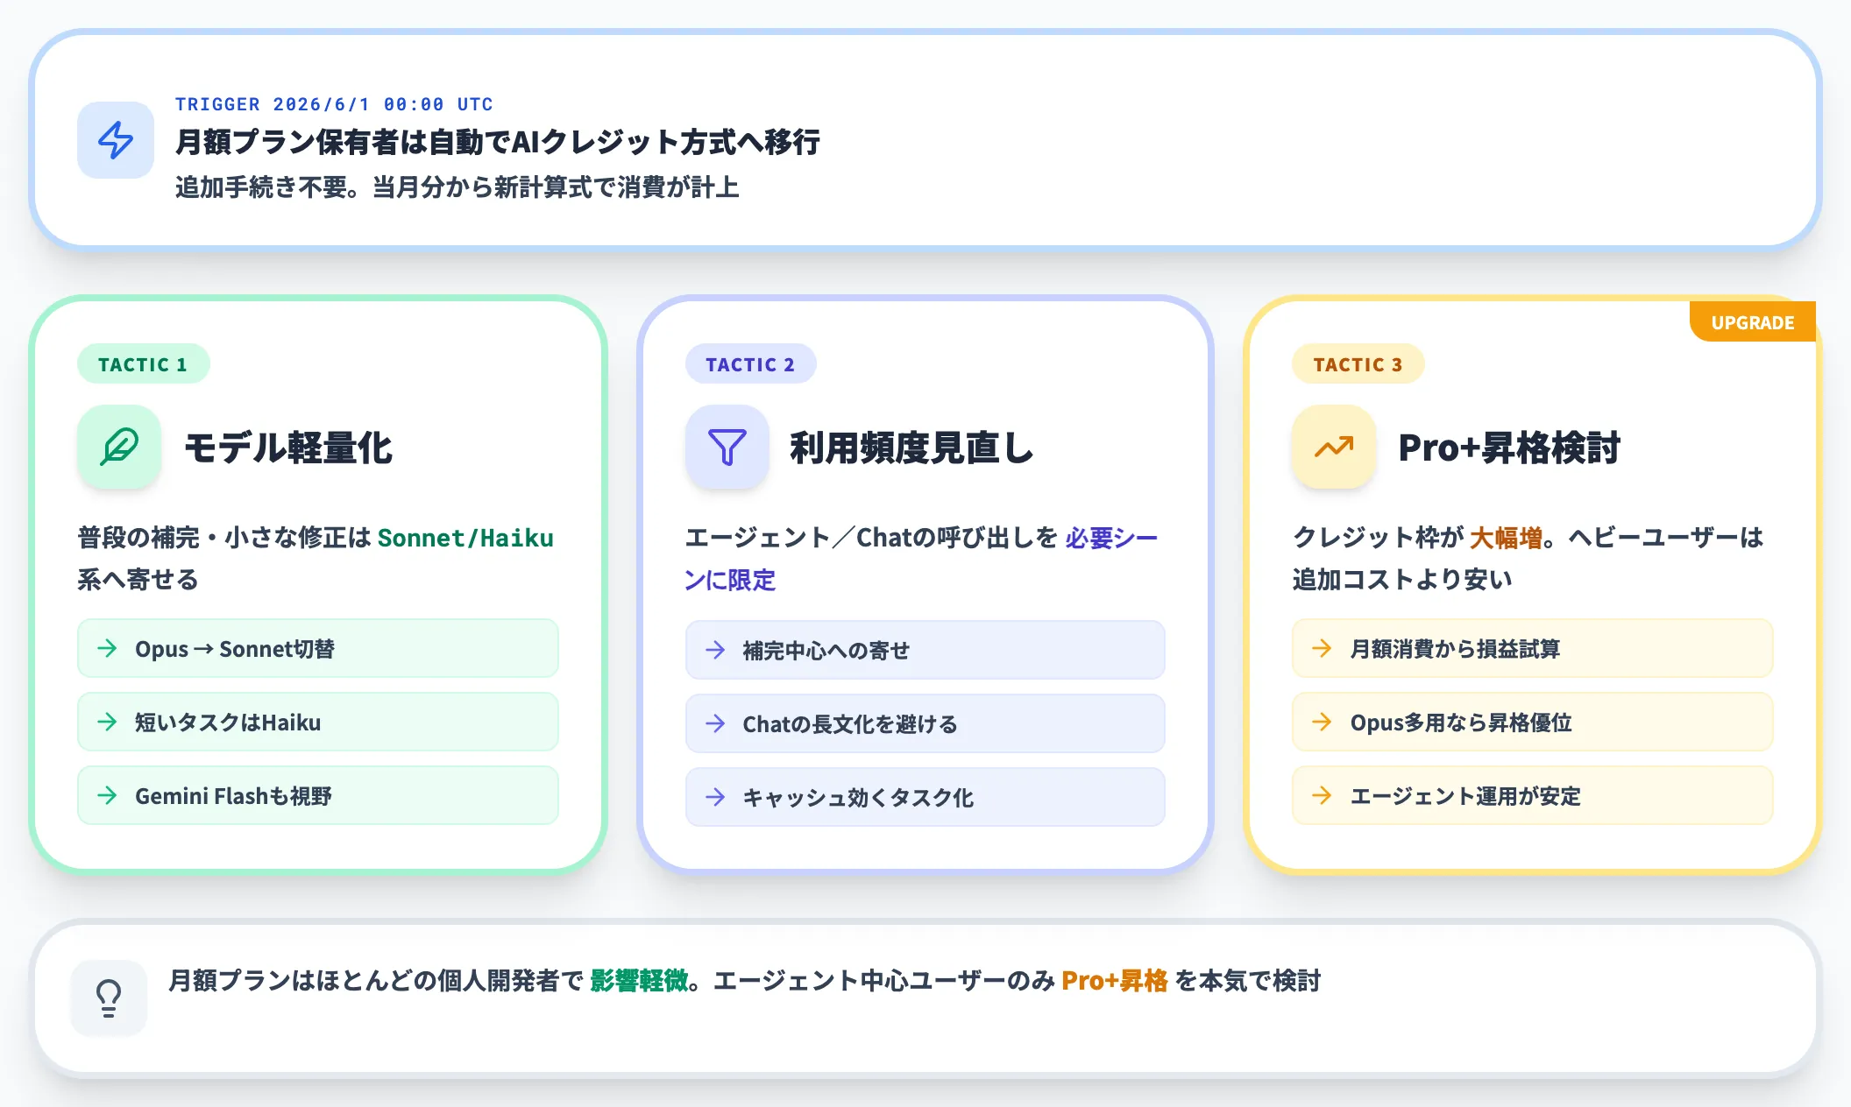Click the funnel icon for 利用頻度見直し

(727, 448)
